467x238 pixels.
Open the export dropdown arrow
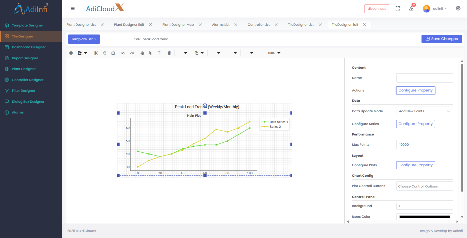point(86,53)
